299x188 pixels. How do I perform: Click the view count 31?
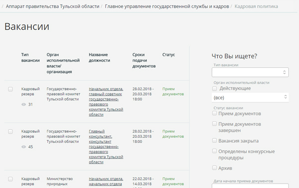pos(30,104)
